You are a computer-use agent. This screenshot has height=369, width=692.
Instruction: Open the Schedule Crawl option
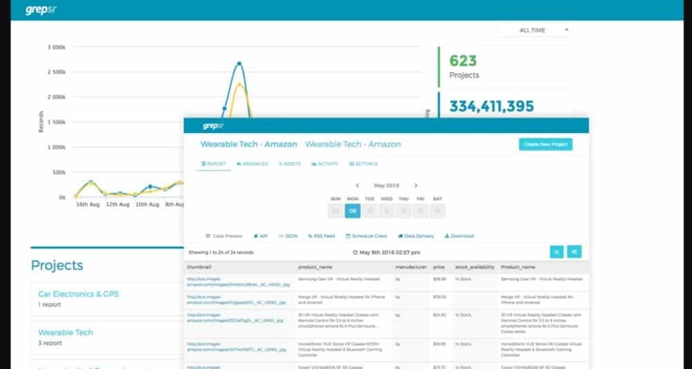coord(366,236)
